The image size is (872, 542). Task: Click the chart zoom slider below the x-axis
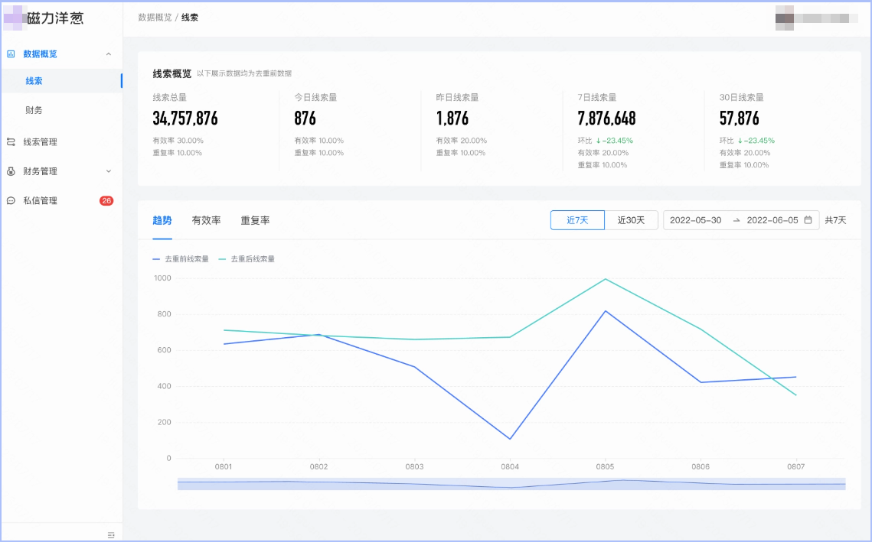tap(511, 484)
